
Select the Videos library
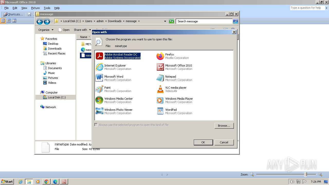49,83
